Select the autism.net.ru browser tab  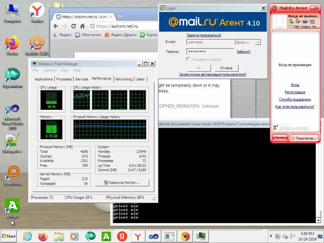[x=85, y=17]
